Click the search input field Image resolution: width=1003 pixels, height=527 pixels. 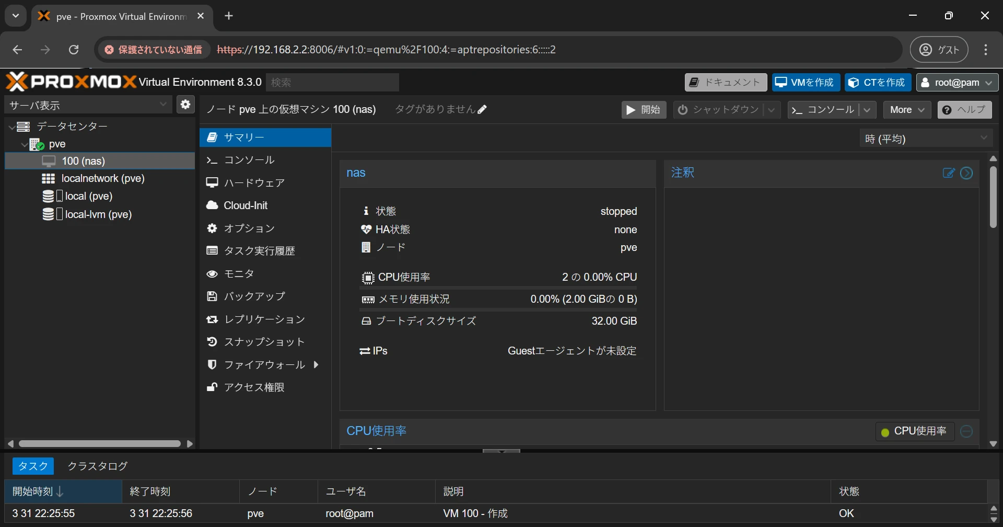coord(332,82)
